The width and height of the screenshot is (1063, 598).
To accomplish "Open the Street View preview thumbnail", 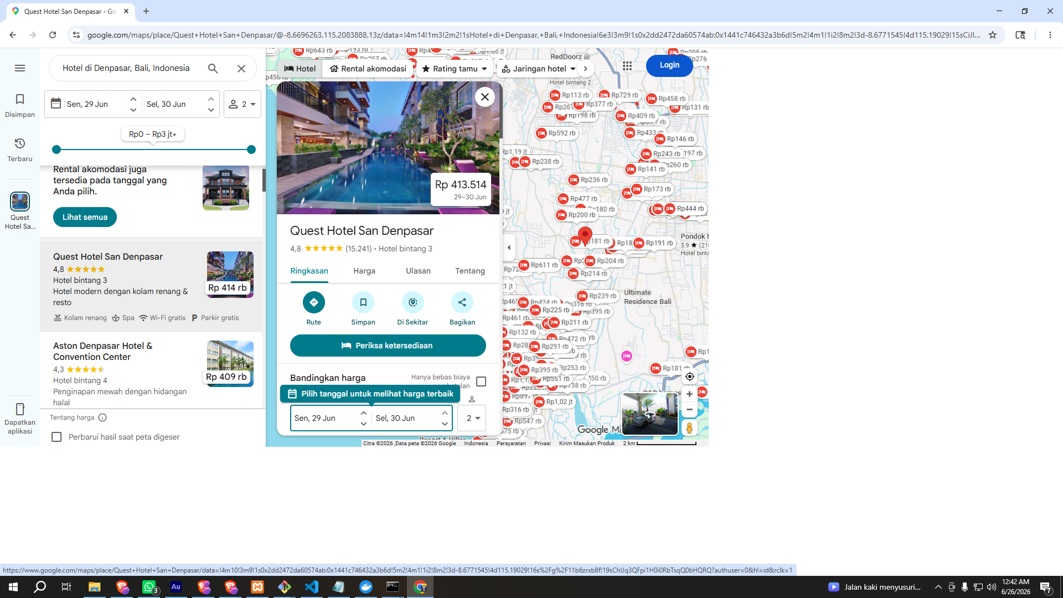I will [650, 414].
